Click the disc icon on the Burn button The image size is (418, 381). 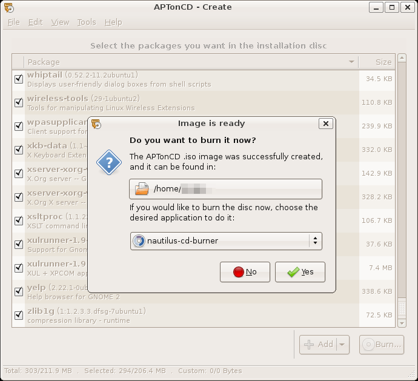pyautogui.click(x=369, y=345)
